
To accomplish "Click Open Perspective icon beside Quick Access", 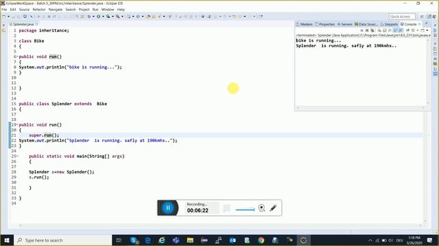I will tap(422, 16).
